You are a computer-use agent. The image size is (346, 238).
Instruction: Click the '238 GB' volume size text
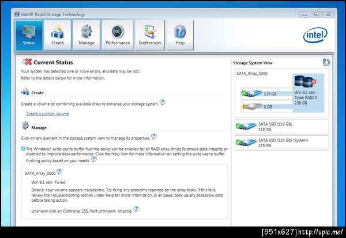pyautogui.click(x=301, y=103)
